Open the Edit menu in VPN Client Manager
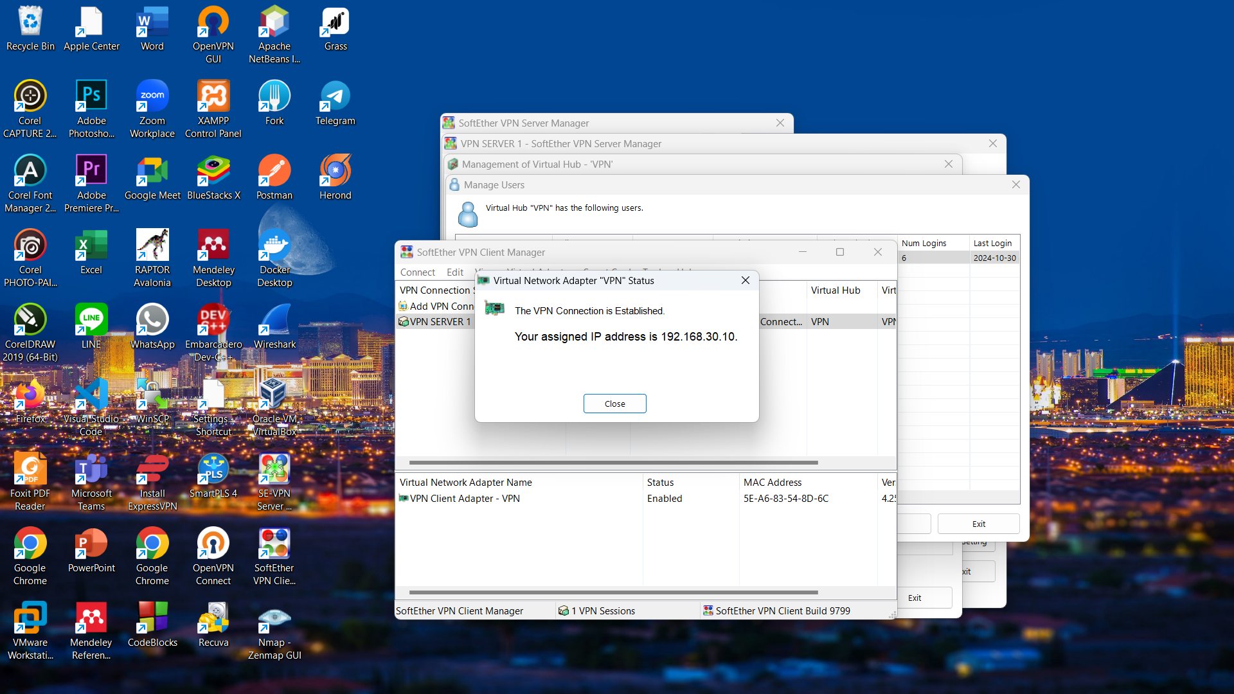The width and height of the screenshot is (1234, 694). [455, 272]
